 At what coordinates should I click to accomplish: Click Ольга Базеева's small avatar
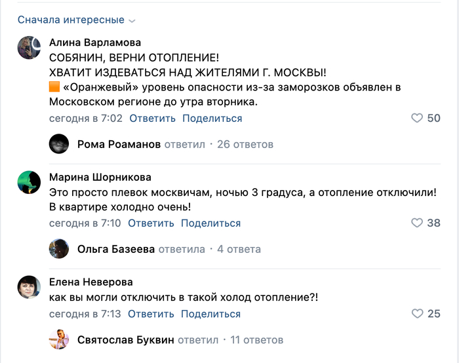point(59,249)
